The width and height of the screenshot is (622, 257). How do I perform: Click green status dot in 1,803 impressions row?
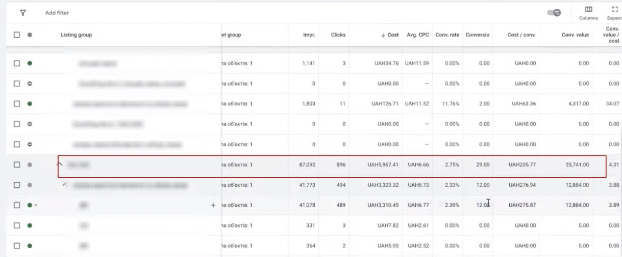[x=30, y=104]
